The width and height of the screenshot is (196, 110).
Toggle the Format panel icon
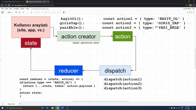(x=192, y=12)
